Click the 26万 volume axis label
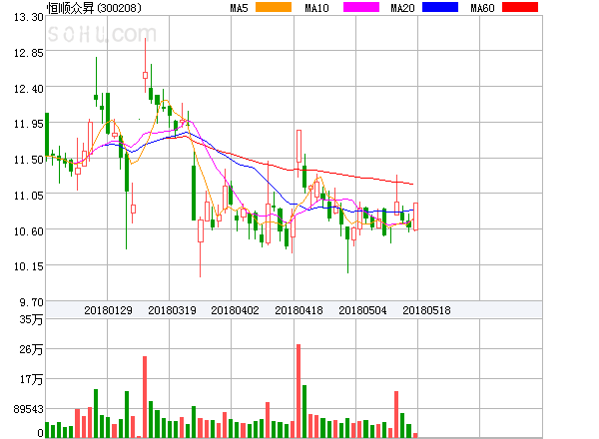Image resolution: width=599 pixels, height=439 pixels. pos(31,349)
